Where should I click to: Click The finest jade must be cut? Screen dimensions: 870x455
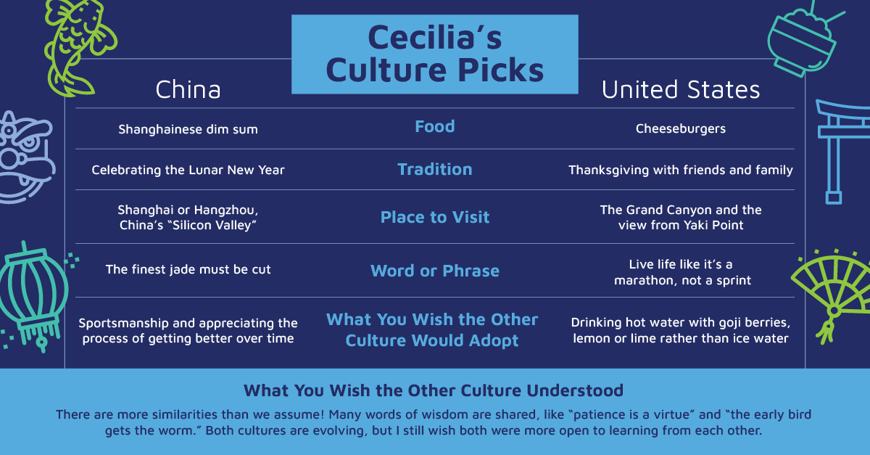[x=188, y=270]
